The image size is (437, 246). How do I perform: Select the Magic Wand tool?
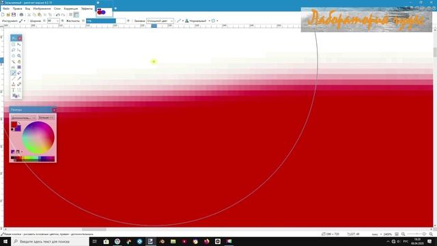(13, 61)
